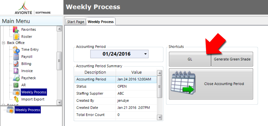This screenshot has width=268, height=126.
Task: Select the Weekly Process tab
Action: 101,22
